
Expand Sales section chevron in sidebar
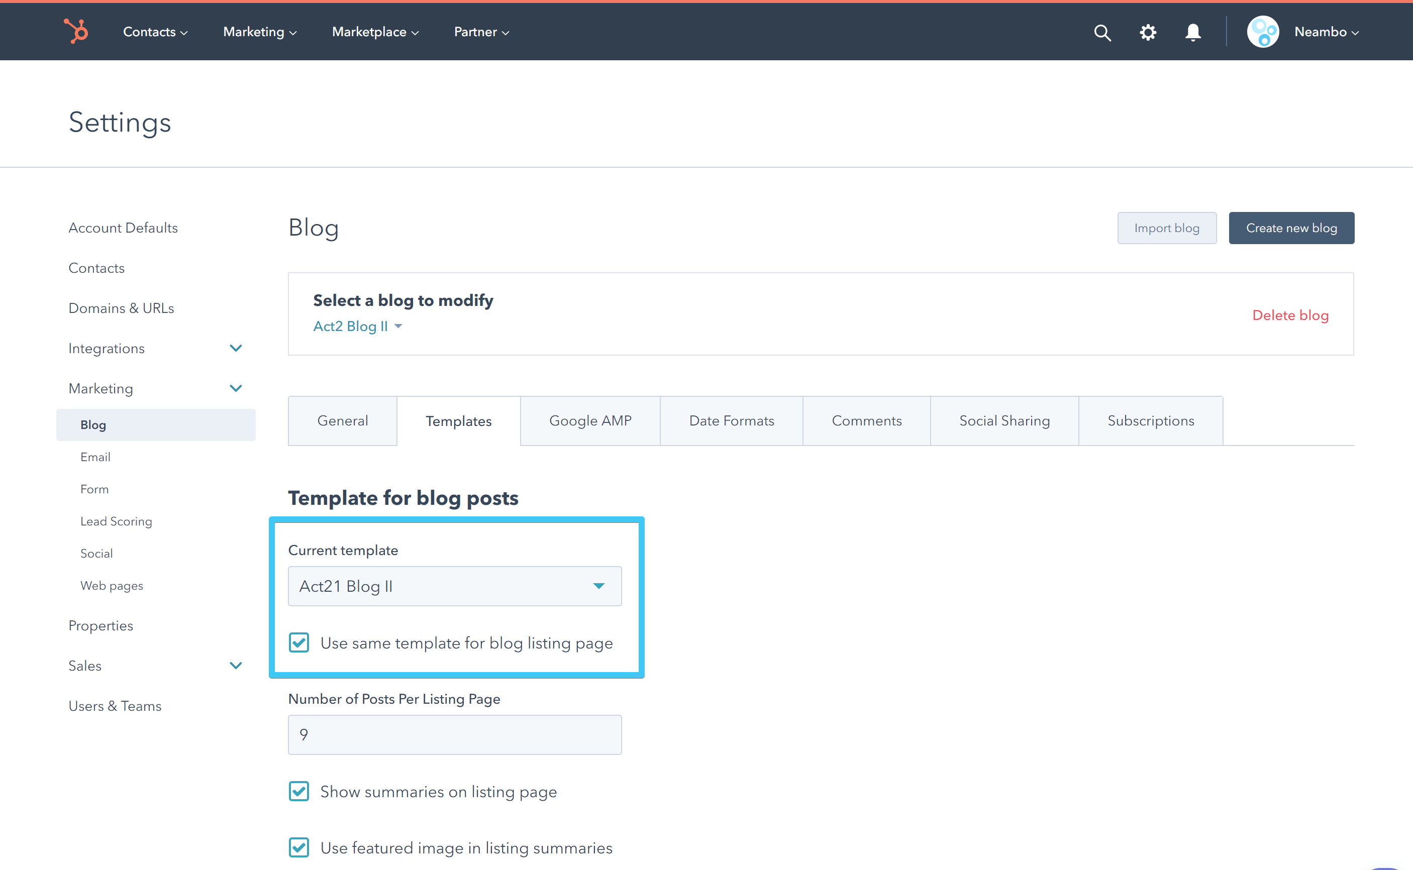[x=235, y=666]
